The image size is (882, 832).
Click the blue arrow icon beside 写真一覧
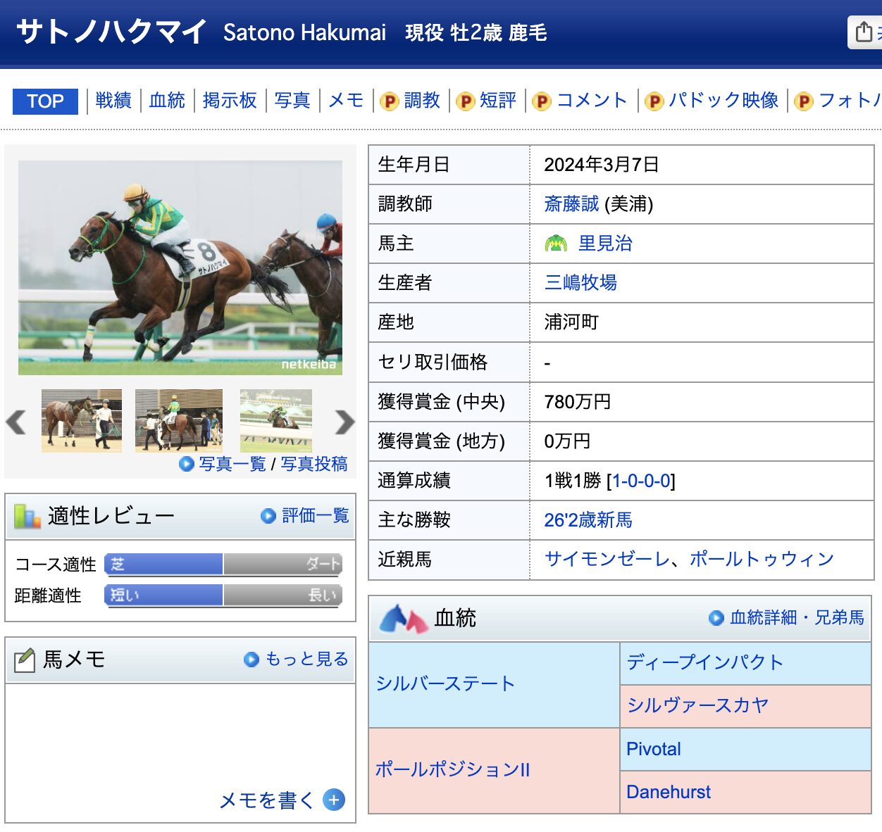[187, 464]
